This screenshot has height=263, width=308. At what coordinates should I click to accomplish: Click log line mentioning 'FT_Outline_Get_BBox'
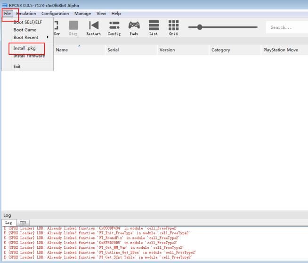point(99,252)
